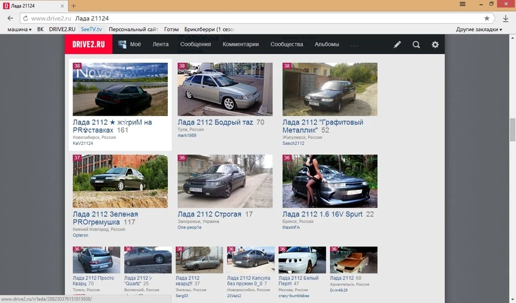Open the Готэм bookmark
This screenshot has height=303, width=516.
pos(171,29)
